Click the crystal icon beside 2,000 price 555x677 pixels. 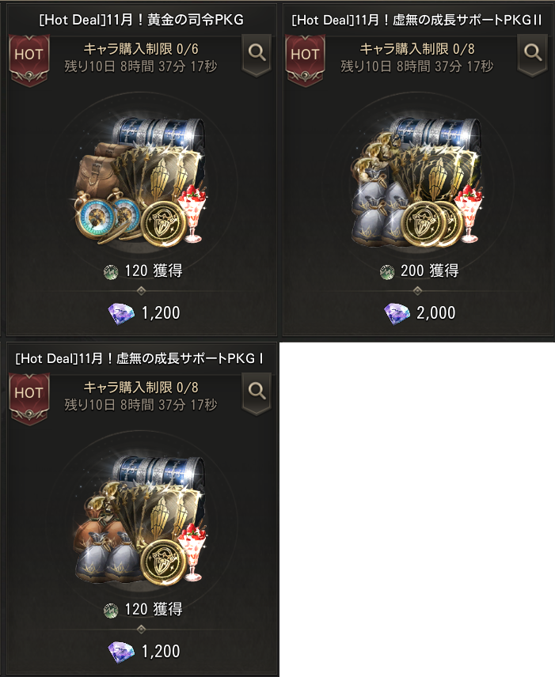coord(397,313)
